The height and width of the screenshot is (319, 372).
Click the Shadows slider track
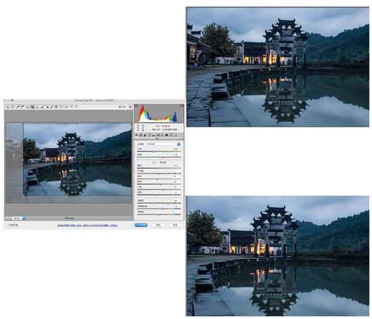coord(159,184)
